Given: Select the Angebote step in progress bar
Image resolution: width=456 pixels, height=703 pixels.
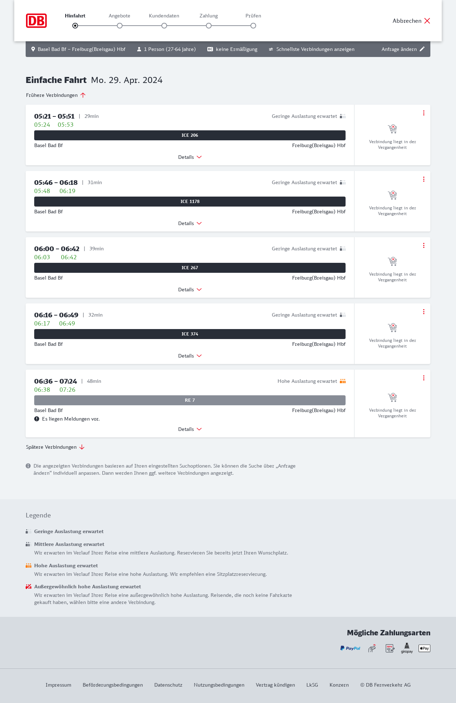Looking at the screenshot, I should 120,26.
